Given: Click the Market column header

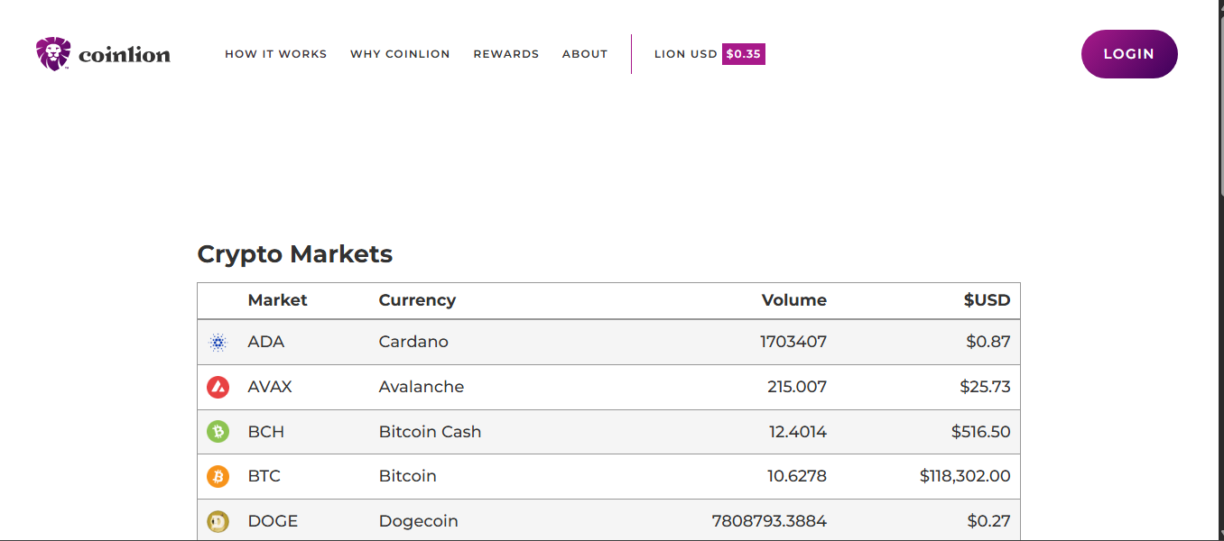Looking at the screenshot, I should 277,300.
